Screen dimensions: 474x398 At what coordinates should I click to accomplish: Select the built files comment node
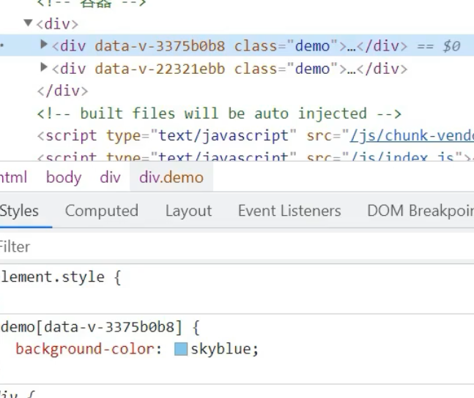coord(218,113)
